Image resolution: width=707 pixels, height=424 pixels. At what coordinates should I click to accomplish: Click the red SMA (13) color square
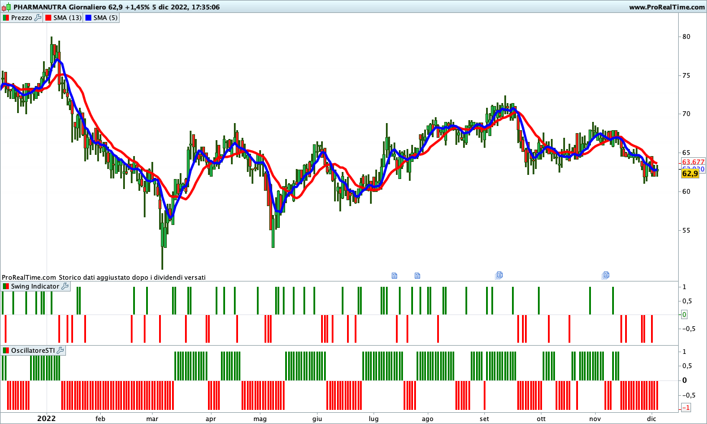(48, 18)
